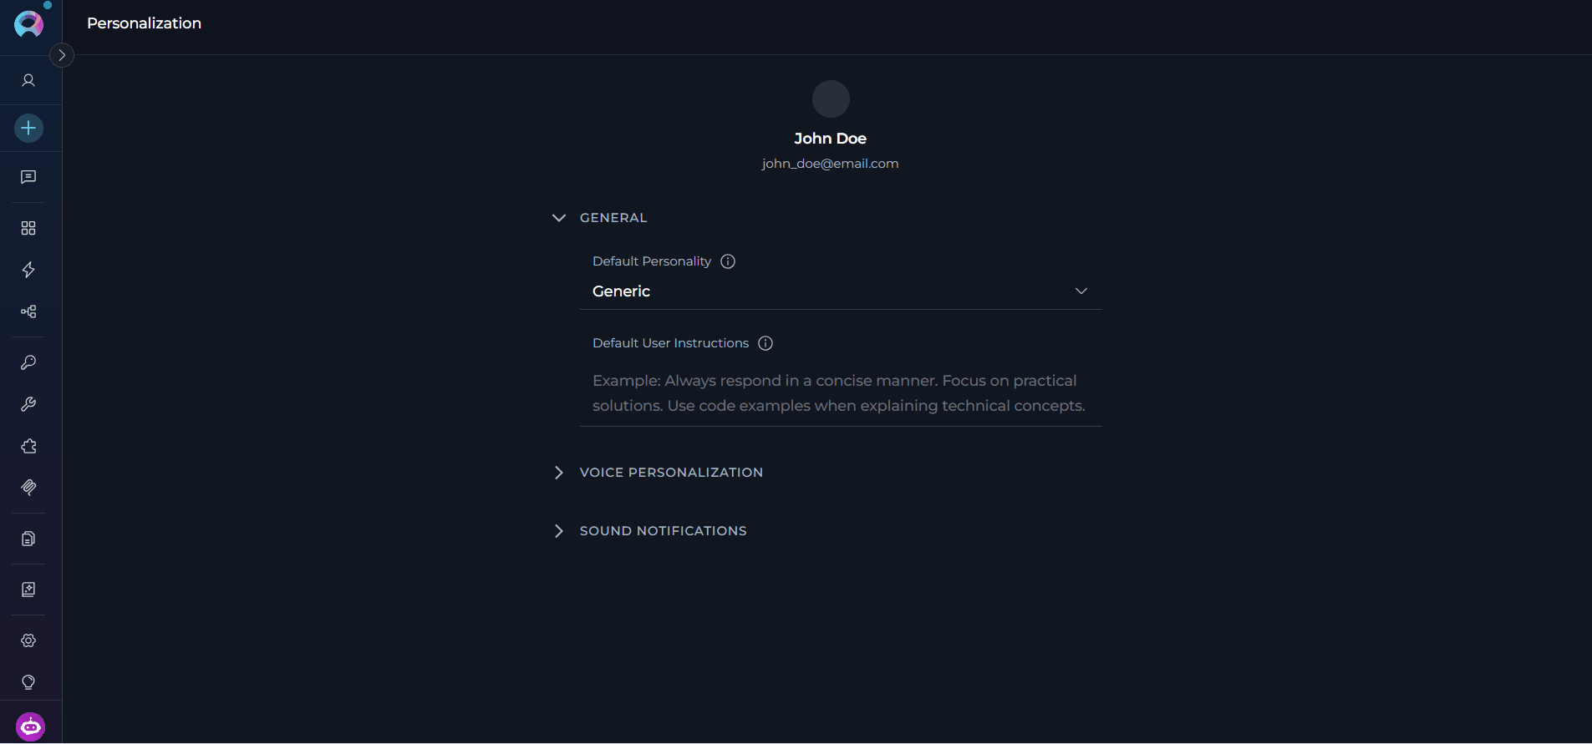Viewport: 1592px width, 744px height.
Task: Select the wrench tools icon
Action: coord(28,404)
